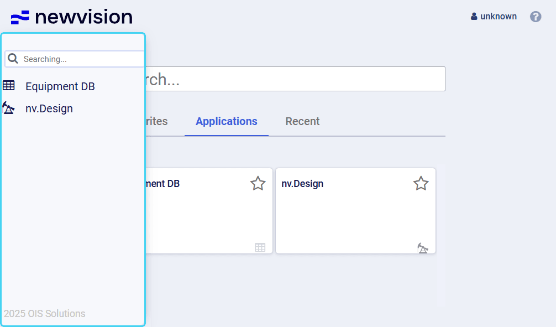Switch to the Applications tab
Viewport: 556px width, 327px height.
[x=227, y=121]
